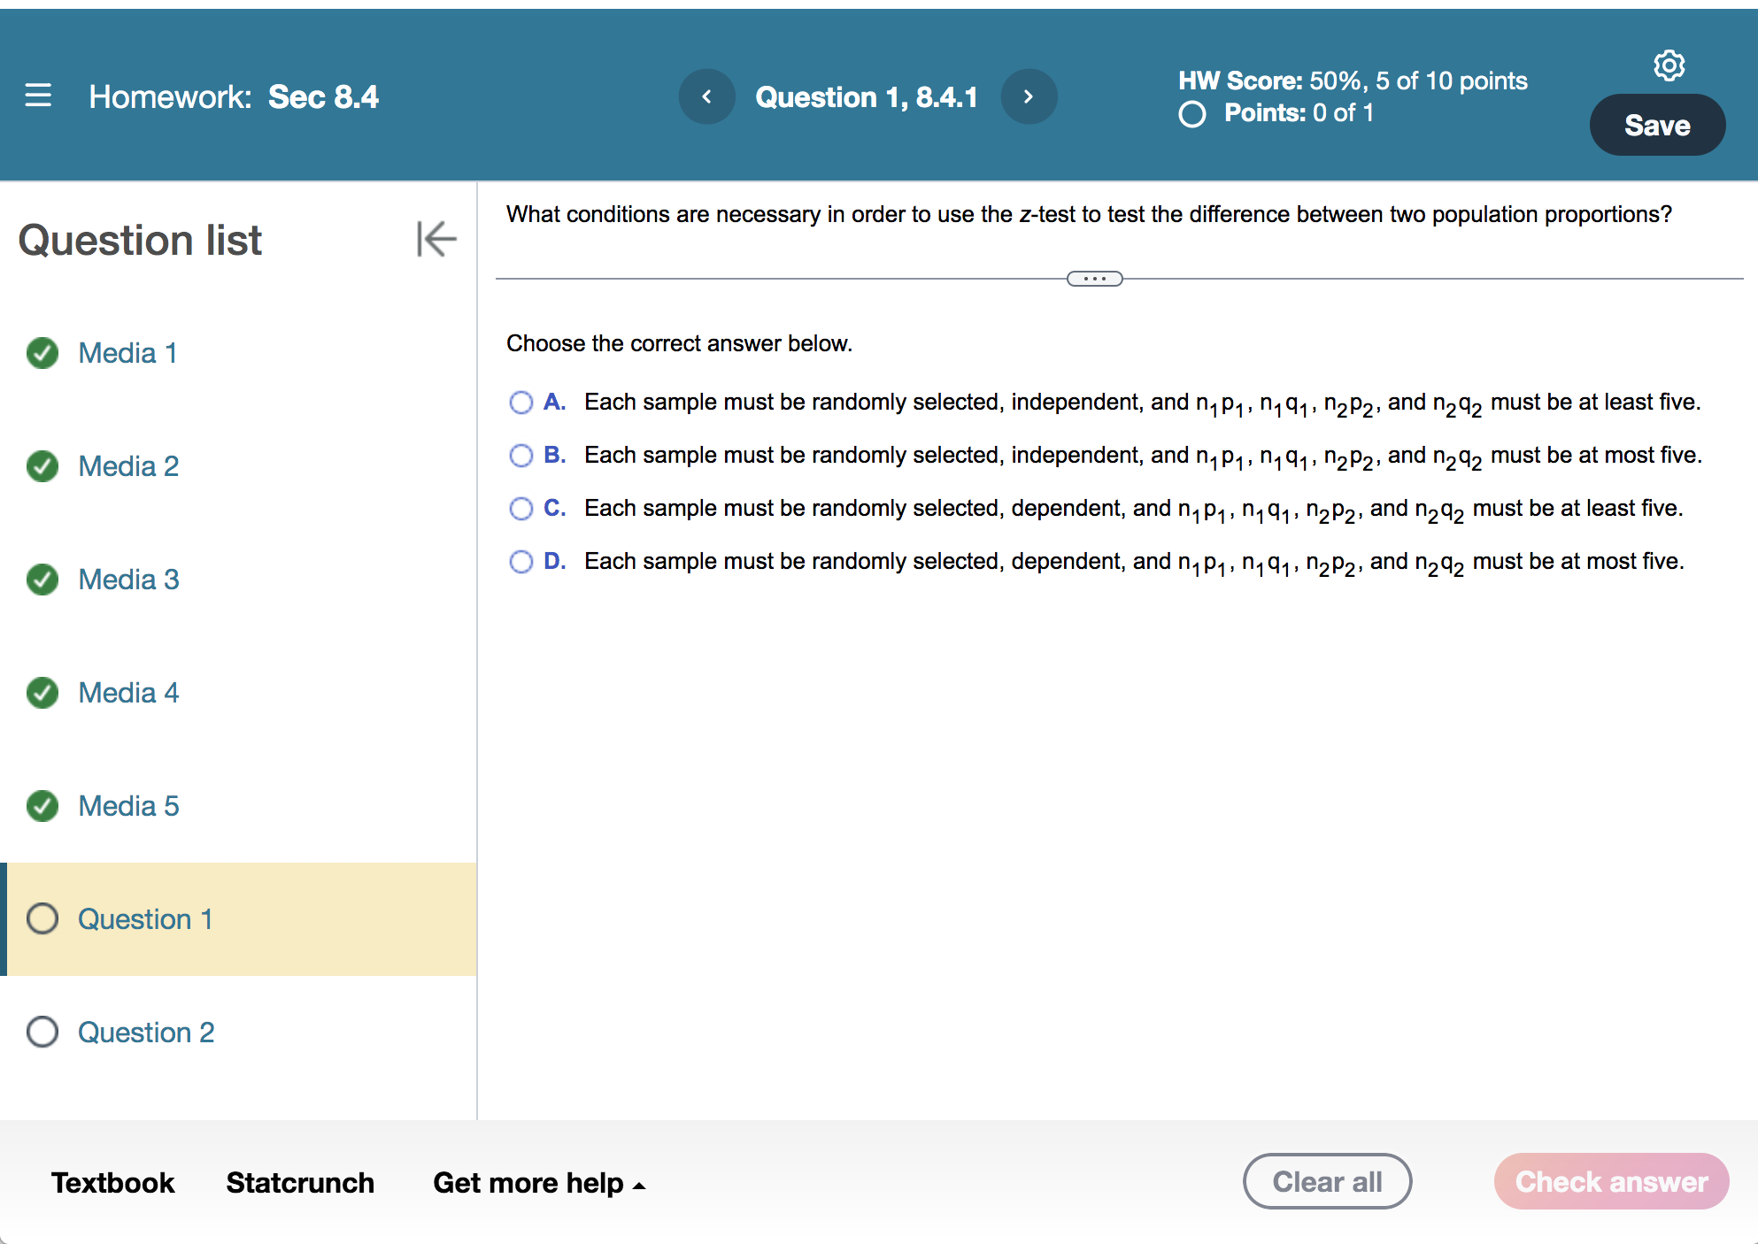The width and height of the screenshot is (1758, 1244).
Task: Expand the Get more help menu
Action: click(x=539, y=1183)
